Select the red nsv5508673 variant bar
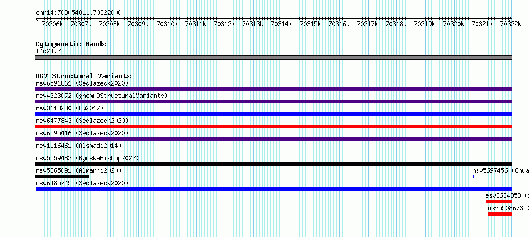 point(500,214)
